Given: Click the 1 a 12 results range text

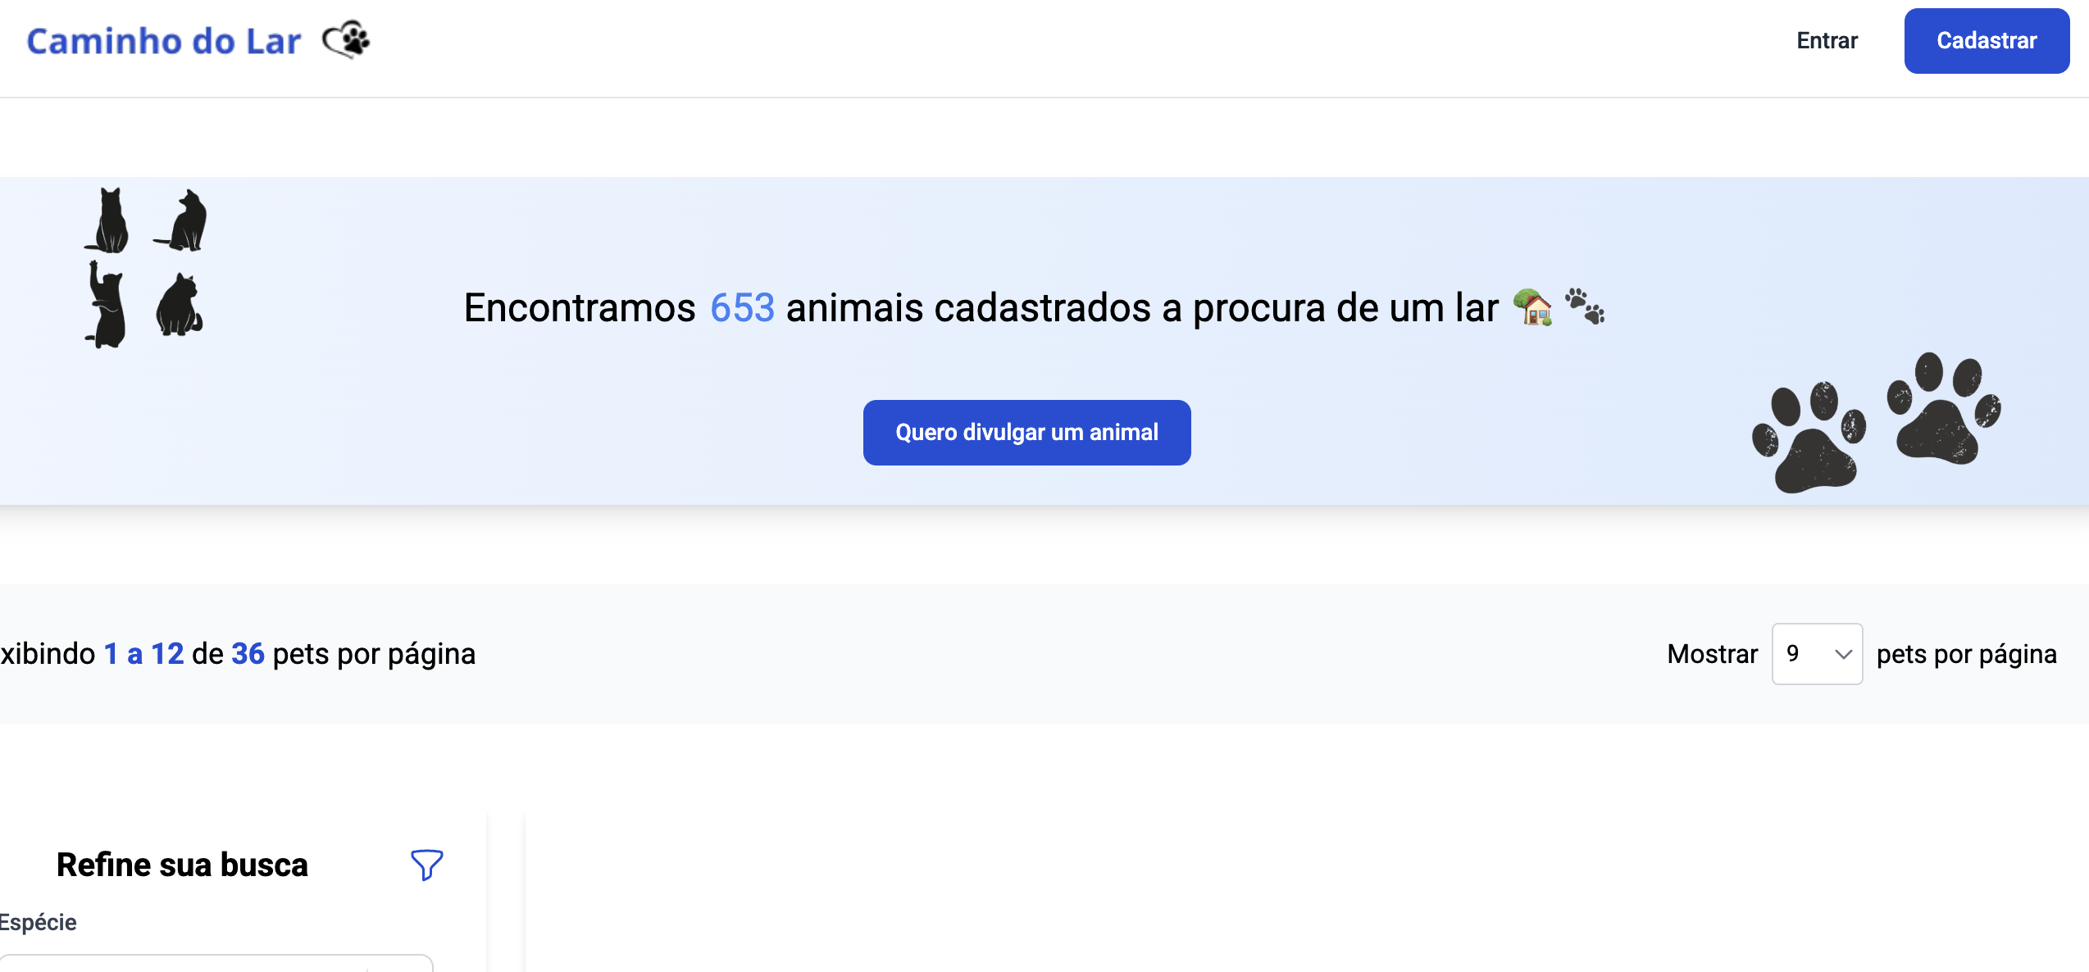Looking at the screenshot, I should 143,654.
